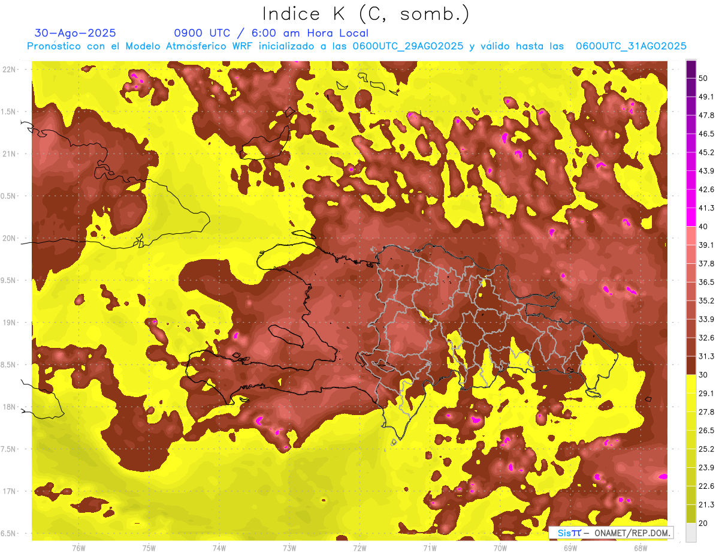This screenshot has width=719, height=556.
Task: Select the date text '30-Ago-2025'
Action: click(x=75, y=33)
